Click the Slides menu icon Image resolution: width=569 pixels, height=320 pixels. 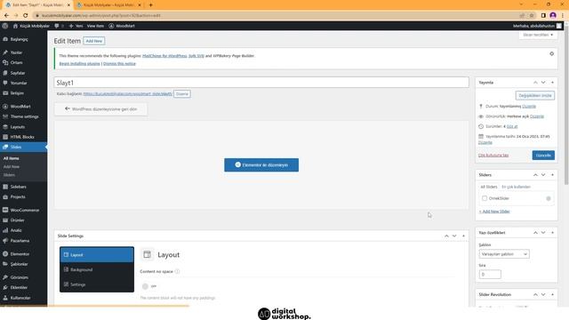(5, 147)
